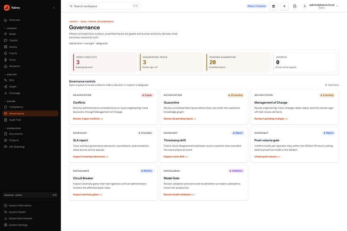Open the Pending Quarantine stat card
Viewport: 347px width, 231px height.
(237, 62)
